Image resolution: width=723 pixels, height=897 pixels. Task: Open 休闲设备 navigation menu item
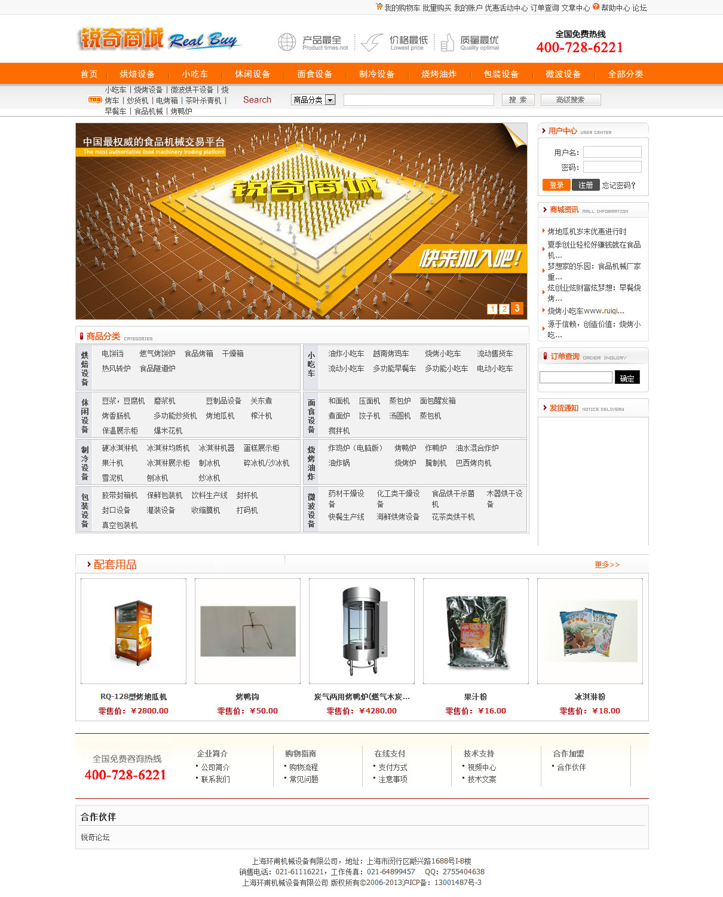tap(253, 74)
